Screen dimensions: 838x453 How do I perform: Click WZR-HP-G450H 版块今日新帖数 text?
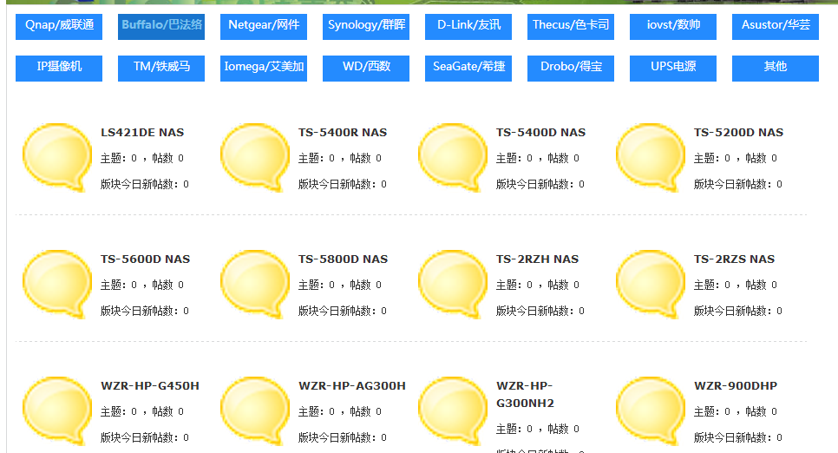pyautogui.click(x=145, y=437)
